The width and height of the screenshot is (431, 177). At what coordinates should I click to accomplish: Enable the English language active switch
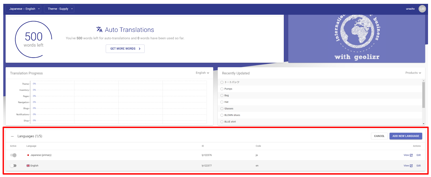[x=13, y=166]
